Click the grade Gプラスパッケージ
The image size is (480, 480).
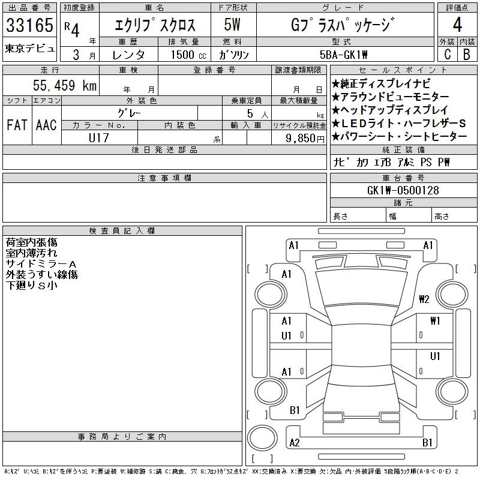coord(342,25)
